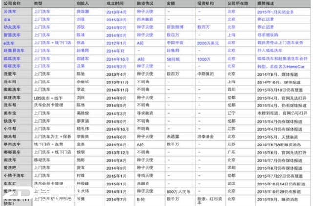Viewport: 314px width, 206px height.
Task: Click the report 2015年6月A轮融资消息
Action: (x=279, y=144)
